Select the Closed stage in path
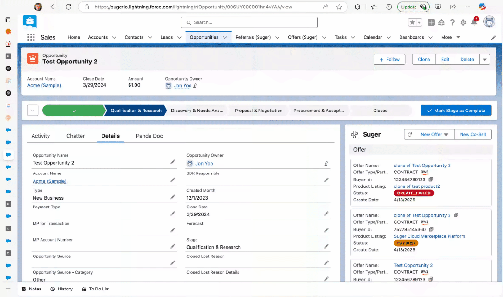 pyautogui.click(x=381, y=111)
